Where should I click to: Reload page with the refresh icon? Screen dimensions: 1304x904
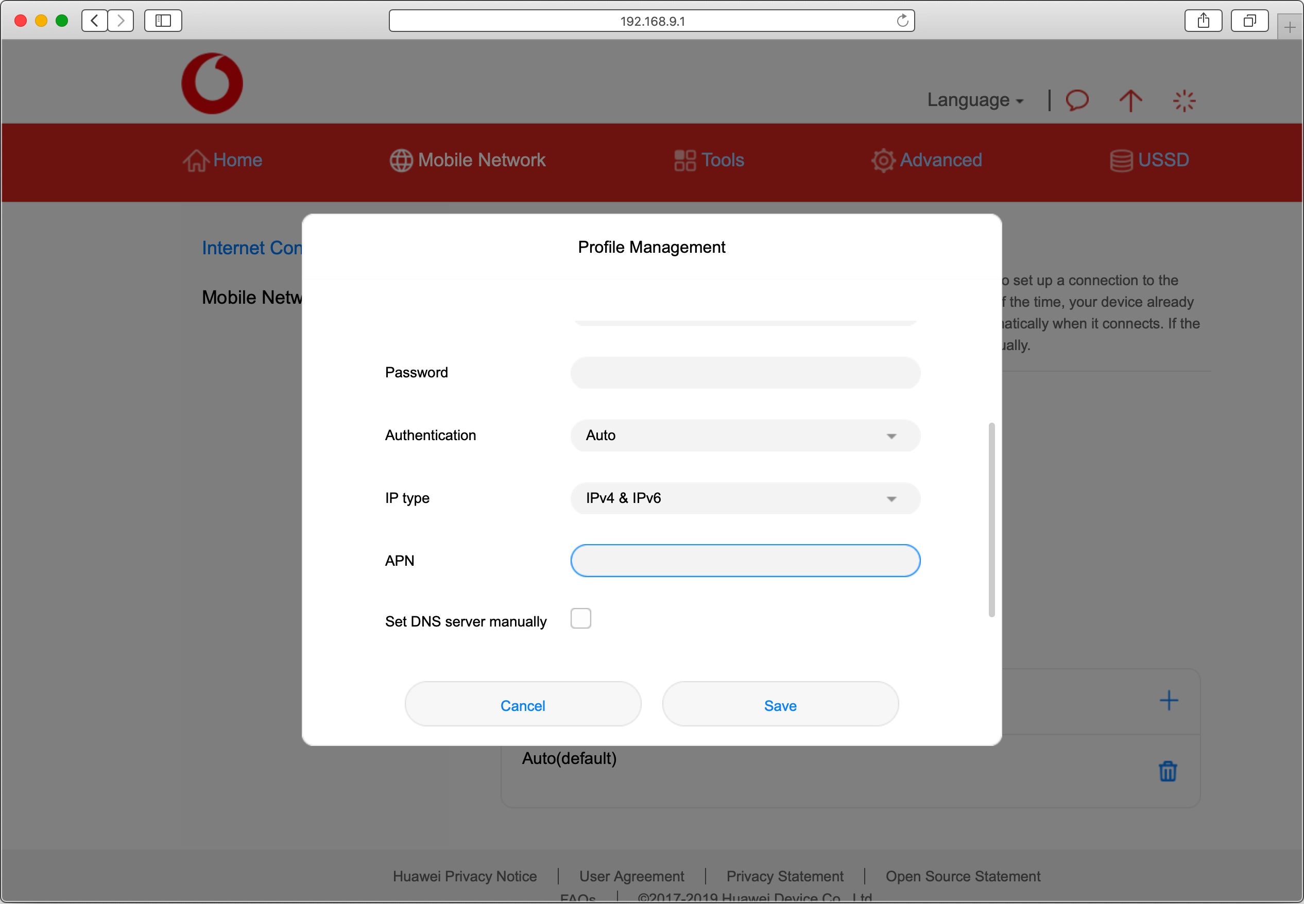pyautogui.click(x=902, y=21)
